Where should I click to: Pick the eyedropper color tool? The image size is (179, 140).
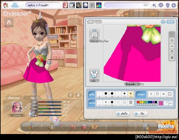point(166,103)
